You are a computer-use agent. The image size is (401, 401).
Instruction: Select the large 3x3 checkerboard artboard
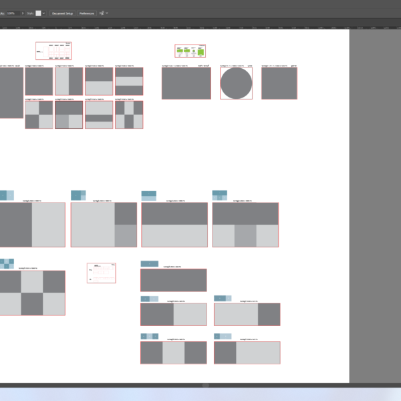coord(33,293)
